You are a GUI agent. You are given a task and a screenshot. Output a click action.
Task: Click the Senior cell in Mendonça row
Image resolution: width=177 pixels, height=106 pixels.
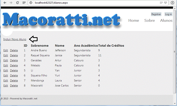tap(78, 81)
